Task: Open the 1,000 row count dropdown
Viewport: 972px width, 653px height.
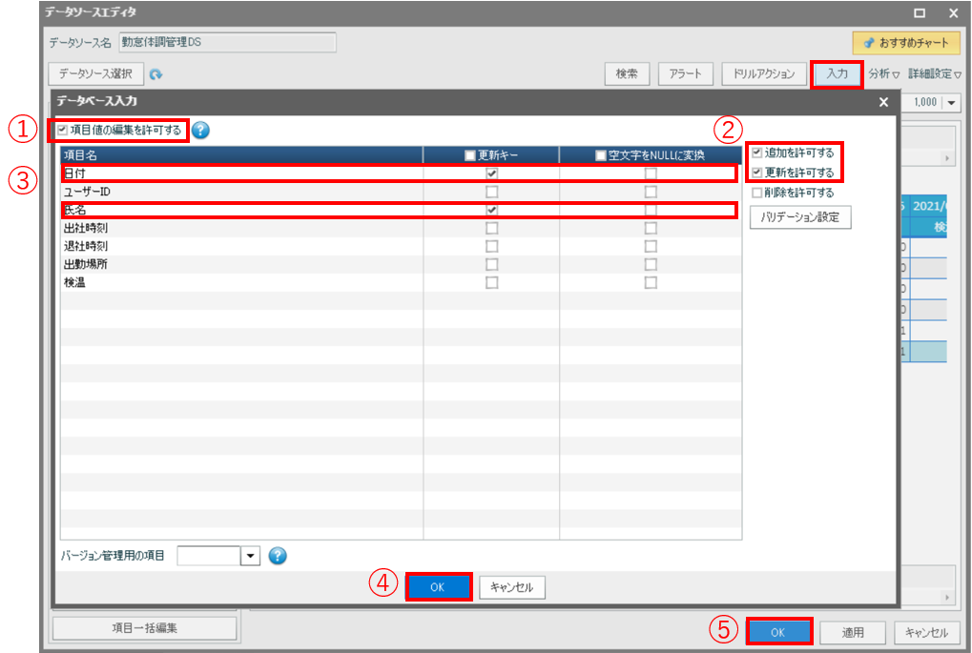Action: click(952, 103)
